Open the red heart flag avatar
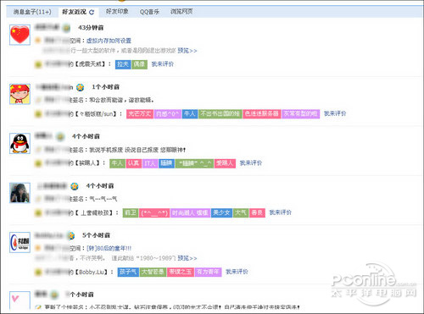Screen dimensions: 424x314 click(20, 35)
